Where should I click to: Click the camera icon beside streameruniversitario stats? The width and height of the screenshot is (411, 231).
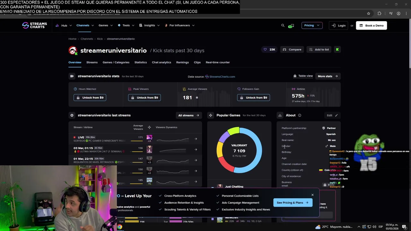click(x=72, y=76)
